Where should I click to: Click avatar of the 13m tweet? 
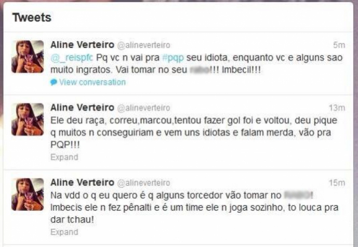click(28, 119)
